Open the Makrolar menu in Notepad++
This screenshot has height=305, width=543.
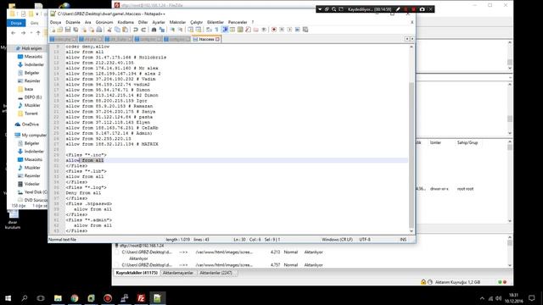click(177, 22)
